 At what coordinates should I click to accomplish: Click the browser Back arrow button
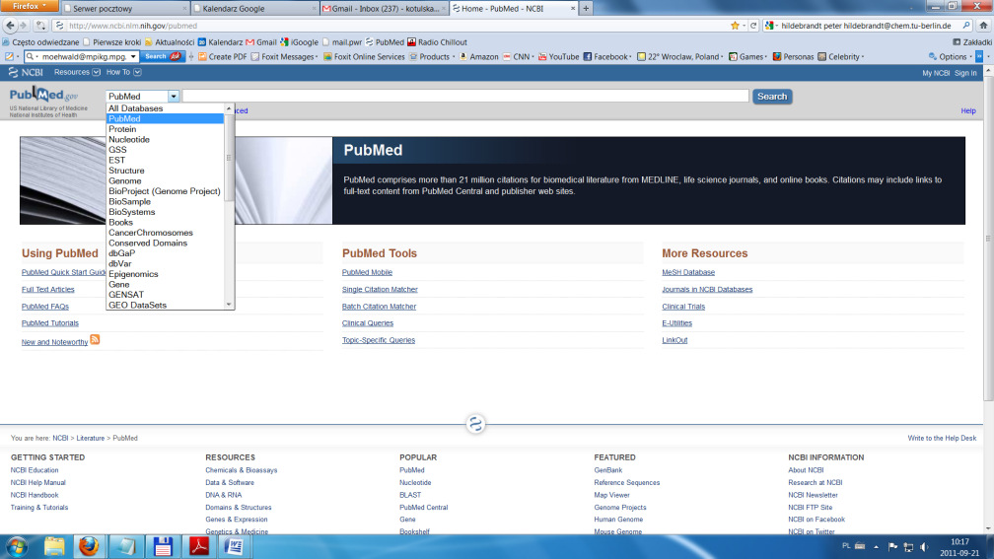tap(10, 26)
